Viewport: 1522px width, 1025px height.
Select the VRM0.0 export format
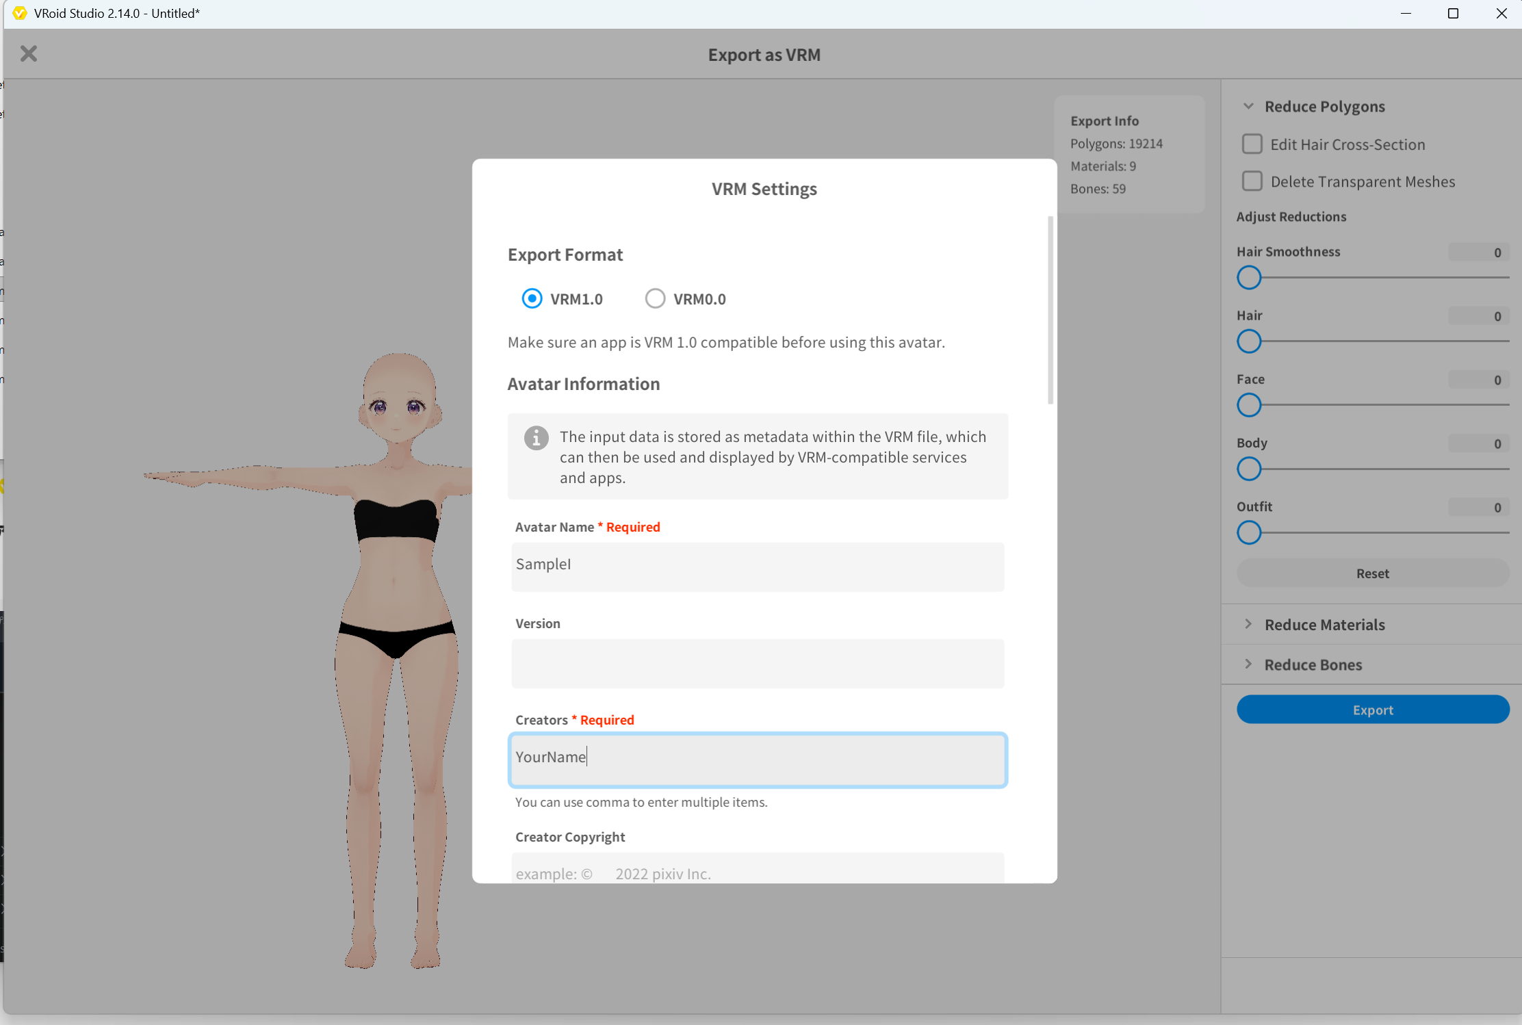point(655,299)
